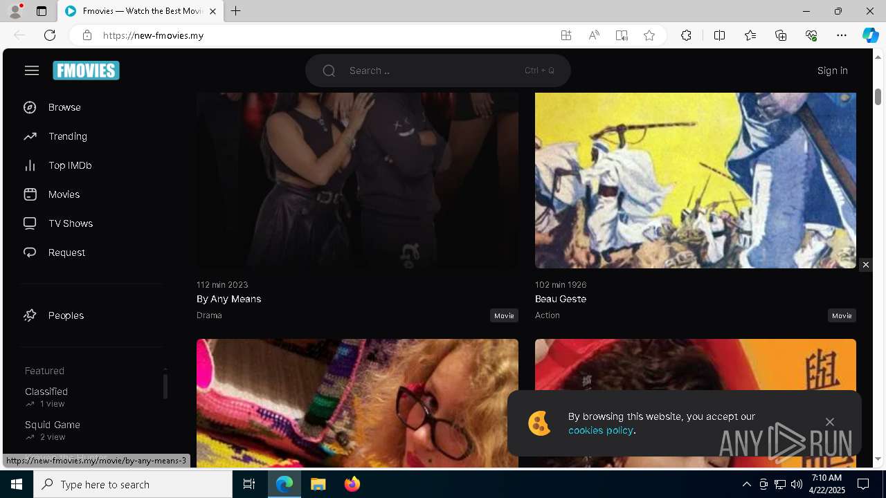Image resolution: width=886 pixels, height=498 pixels.
Task: Click the Browse compass icon
Action: 30,107
